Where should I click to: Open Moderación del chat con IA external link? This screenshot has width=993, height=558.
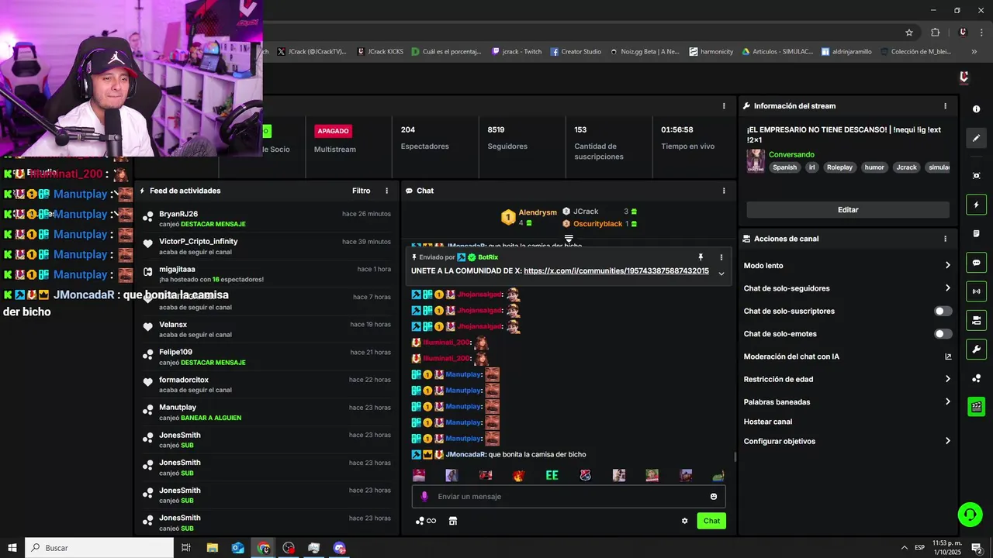click(947, 356)
